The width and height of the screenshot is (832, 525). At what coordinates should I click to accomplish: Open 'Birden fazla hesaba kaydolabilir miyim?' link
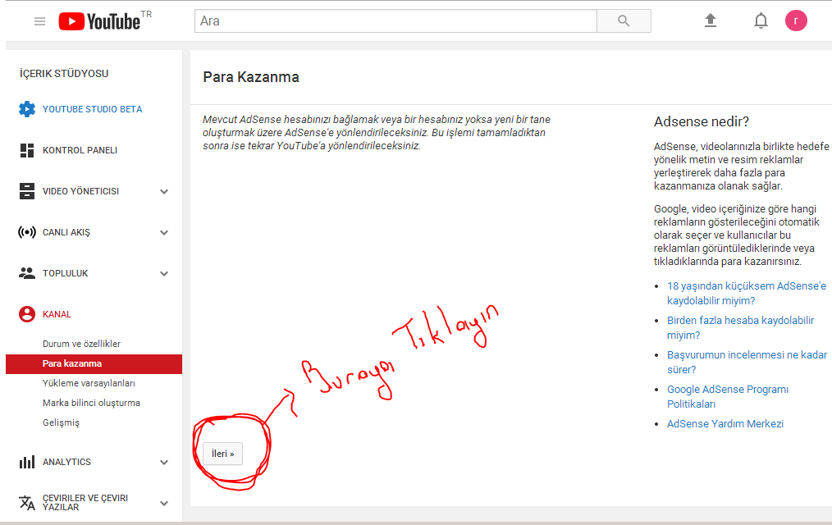point(740,328)
